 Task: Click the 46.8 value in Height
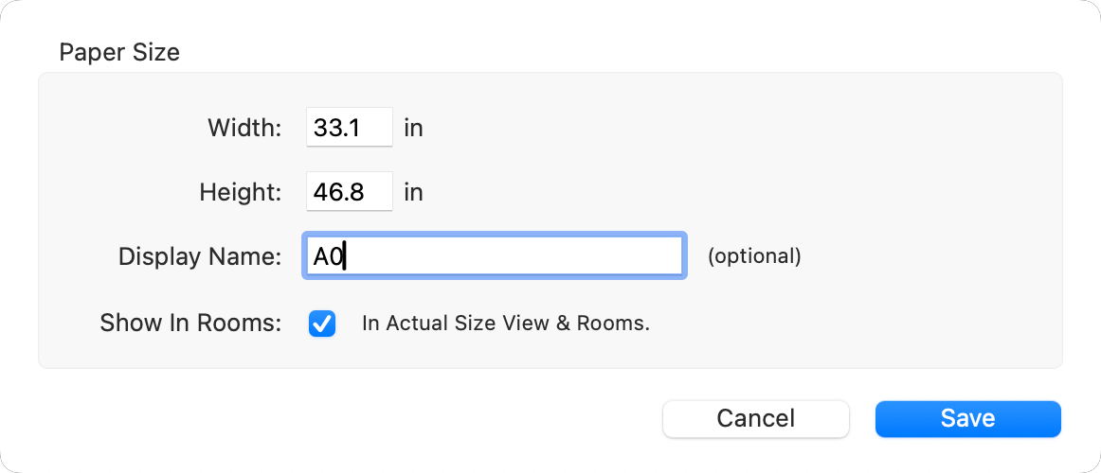click(x=336, y=193)
